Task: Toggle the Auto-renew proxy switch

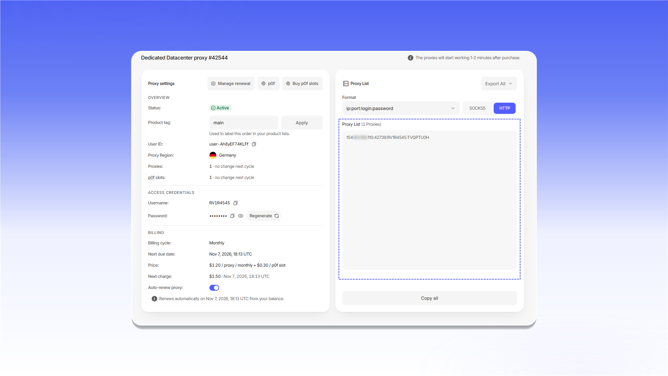Action: coord(214,288)
